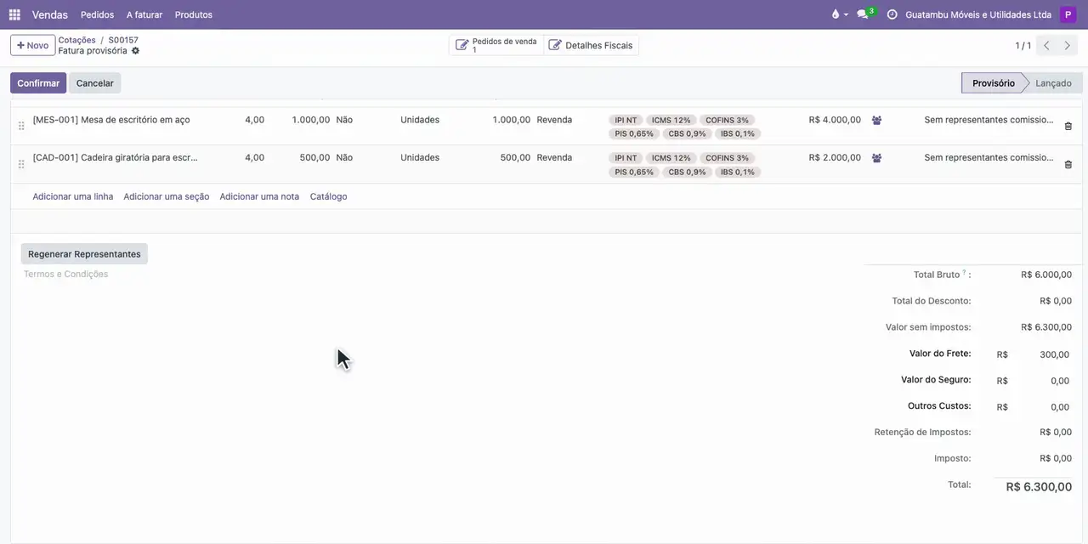Screen dimensions: 1088x544
Task: Delete the MES-001 line with trash icon
Action: pos(1068,127)
